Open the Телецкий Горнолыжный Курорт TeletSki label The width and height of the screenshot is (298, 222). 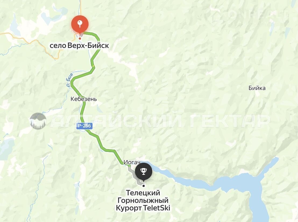pos(143,200)
